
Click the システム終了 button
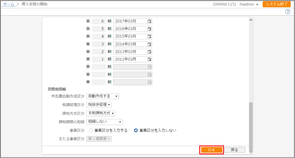[277, 4]
